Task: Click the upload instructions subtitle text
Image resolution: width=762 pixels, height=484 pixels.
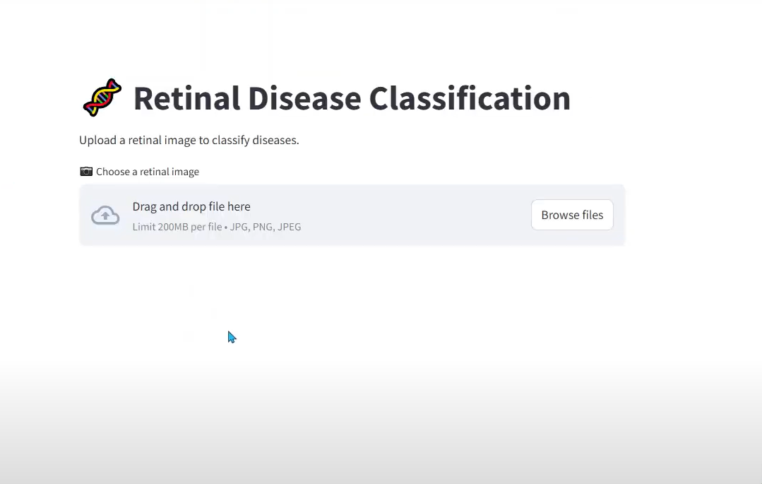Action: pyautogui.click(x=189, y=140)
